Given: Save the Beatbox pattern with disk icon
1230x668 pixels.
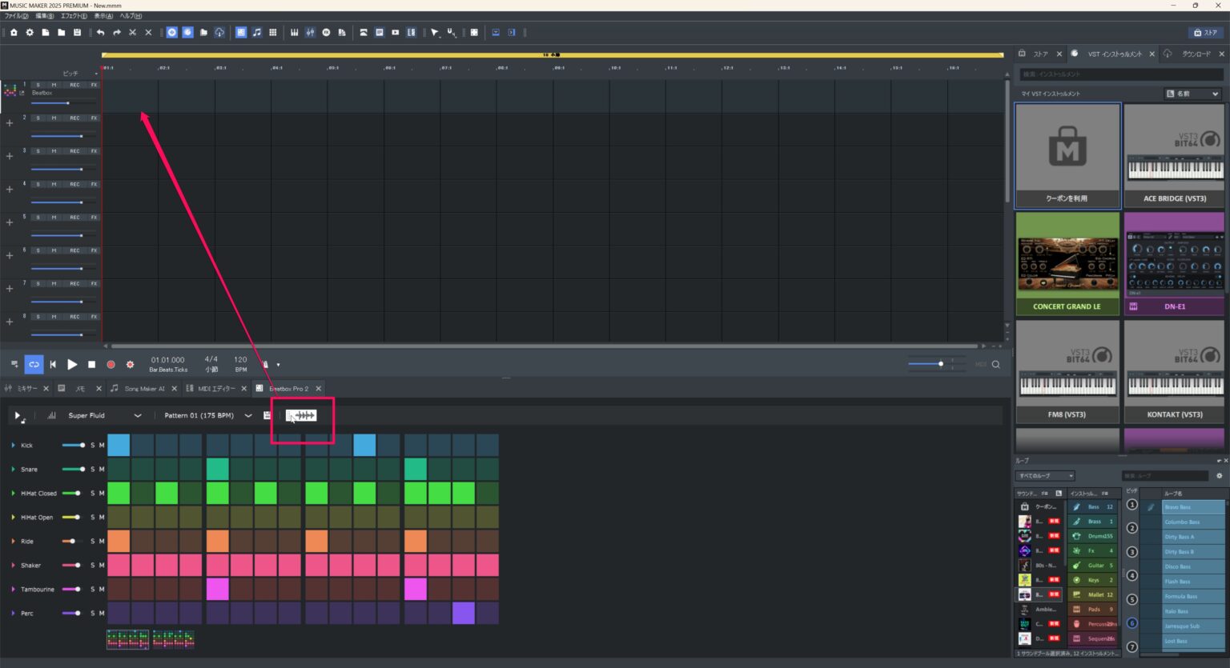Looking at the screenshot, I should [x=267, y=415].
